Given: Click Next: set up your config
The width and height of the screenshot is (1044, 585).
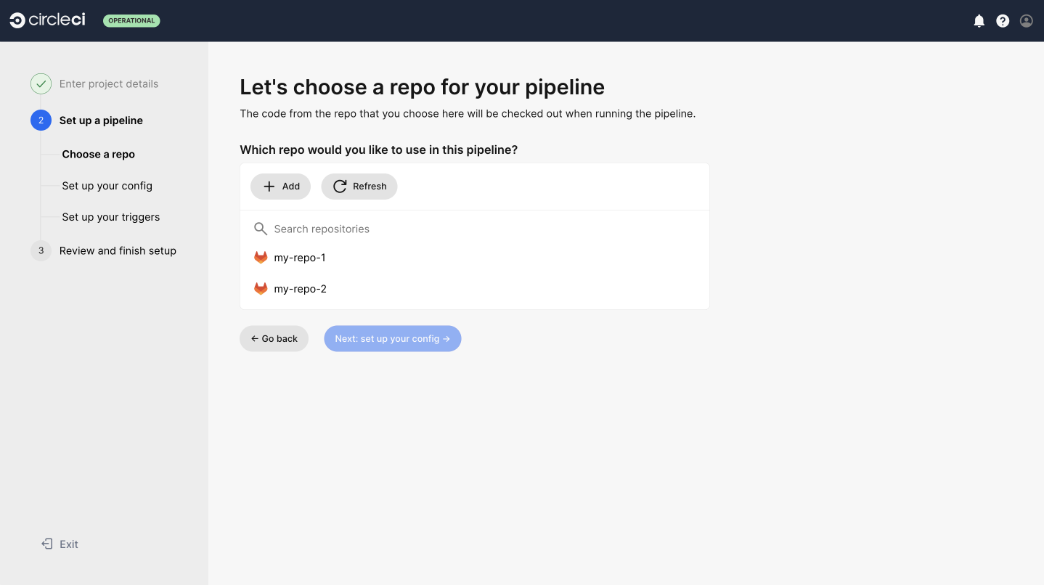Looking at the screenshot, I should tap(393, 339).
